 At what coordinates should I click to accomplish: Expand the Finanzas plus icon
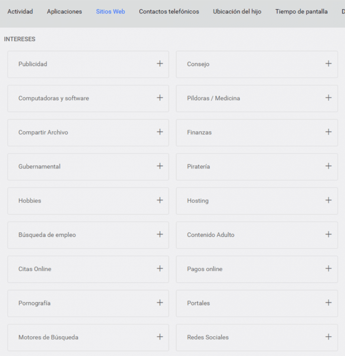tap(328, 132)
